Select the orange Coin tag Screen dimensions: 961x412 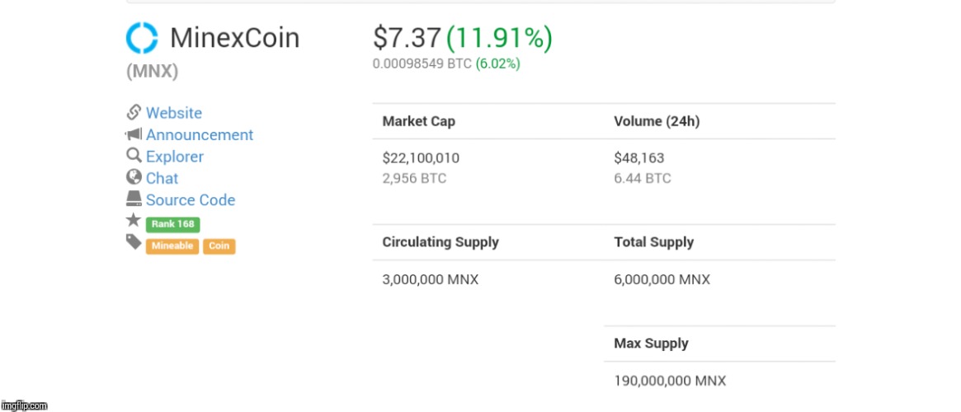pyautogui.click(x=219, y=246)
